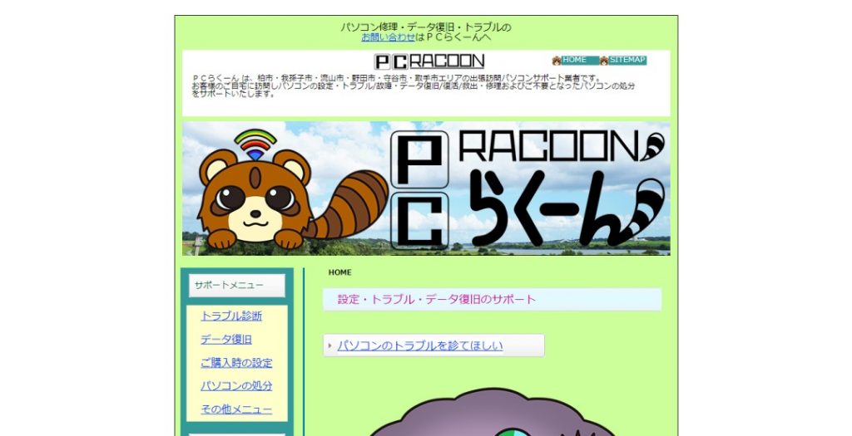Image resolution: width=852 pixels, height=436 pixels.
Task: Click the HOME breadcrumb text
Action: point(339,272)
